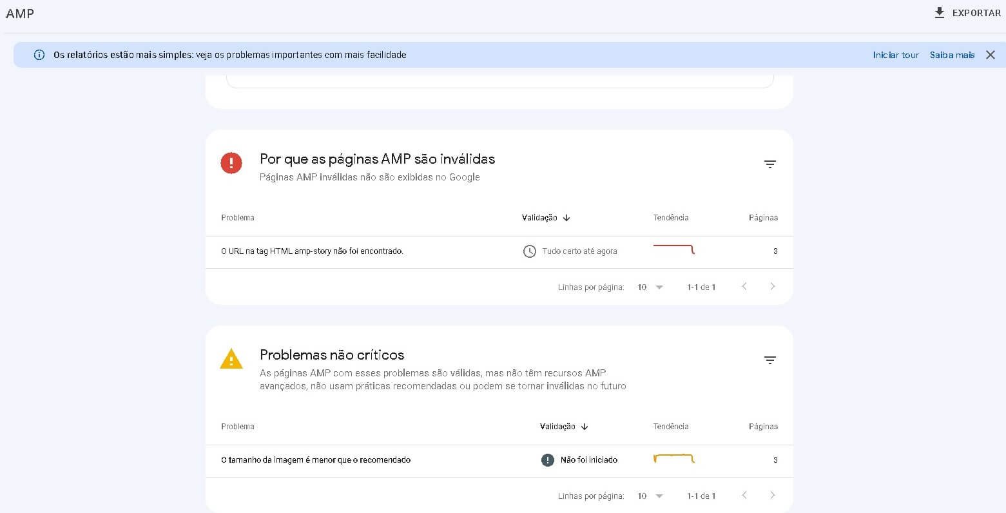
Task: Click the Tendência header in the invalid pages table
Action: (671, 218)
